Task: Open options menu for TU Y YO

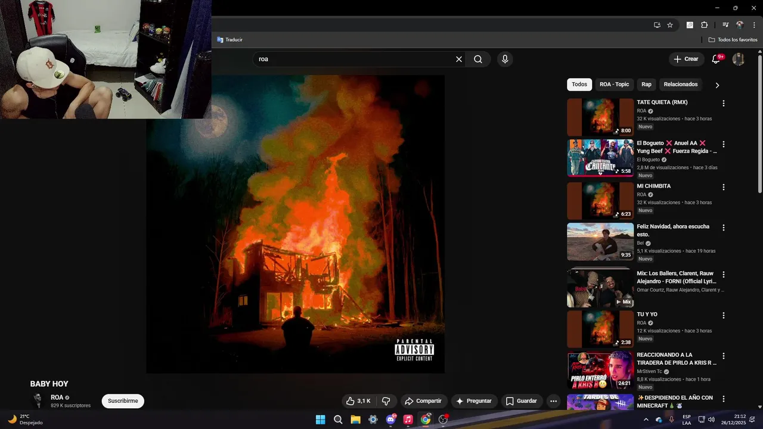Action: click(724, 315)
